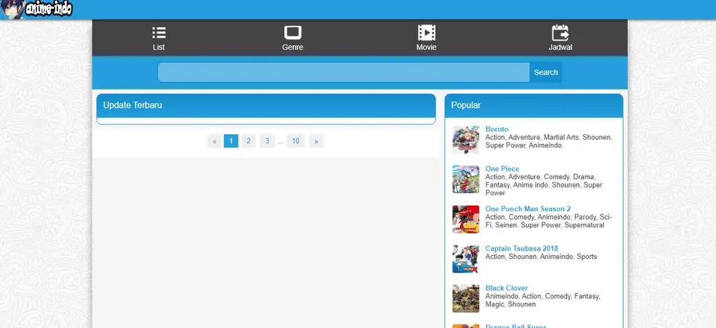
Task: Open the Jadwal calendar icon
Action: click(560, 32)
